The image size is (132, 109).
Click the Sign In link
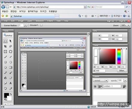pyautogui.click(x=122, y=21)
